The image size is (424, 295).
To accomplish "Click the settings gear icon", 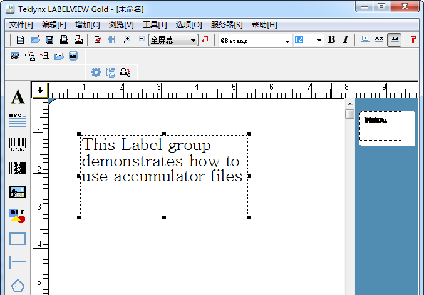I will [x=96, y=72].
